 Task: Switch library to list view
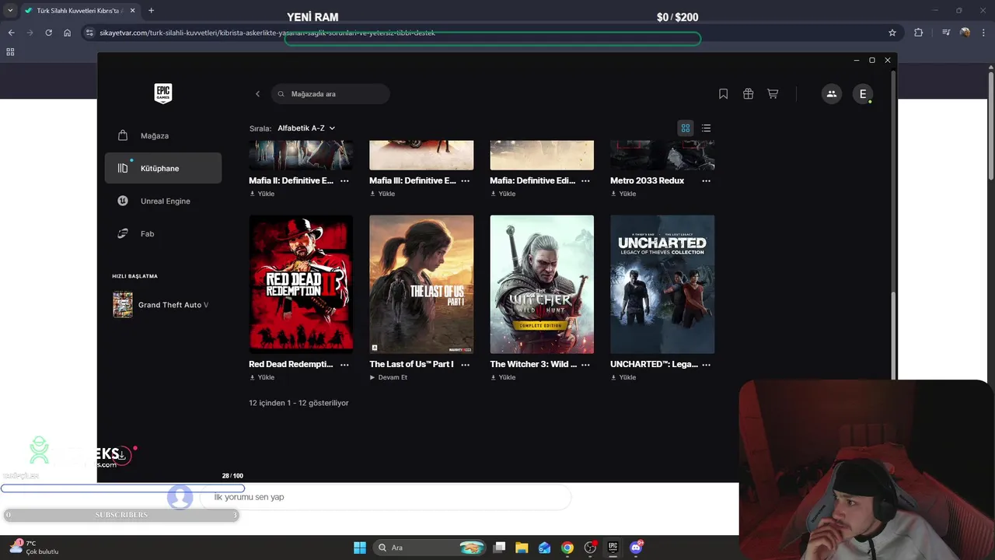(x=706, y=128)
